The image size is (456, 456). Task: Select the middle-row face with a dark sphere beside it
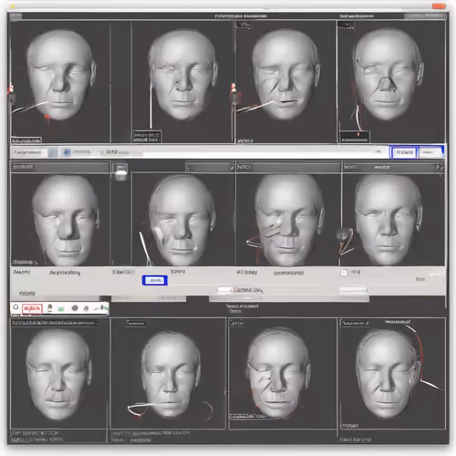[392, 220]
